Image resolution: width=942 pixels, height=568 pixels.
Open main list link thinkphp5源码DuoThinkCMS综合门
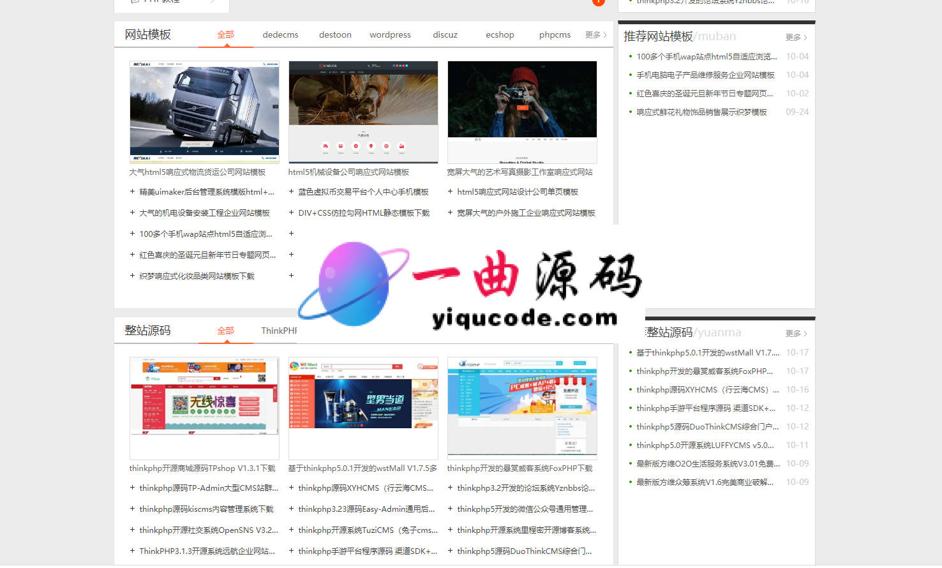tap(525, 551)
